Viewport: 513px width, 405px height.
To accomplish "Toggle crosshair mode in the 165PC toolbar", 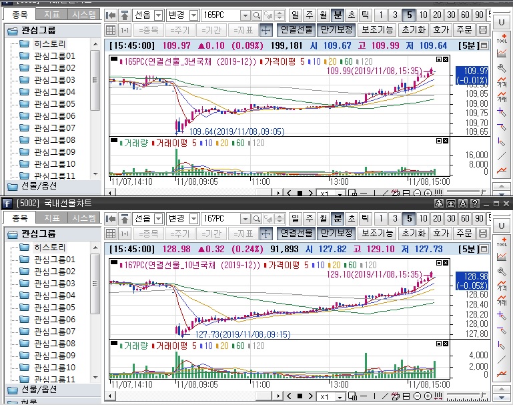I will point(266,30).
